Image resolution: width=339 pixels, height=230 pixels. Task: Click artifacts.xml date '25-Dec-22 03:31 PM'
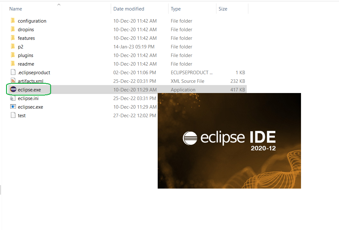click(x=134, y=81)
